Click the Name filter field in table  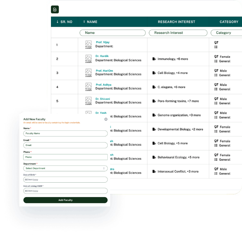pos(112,33)
